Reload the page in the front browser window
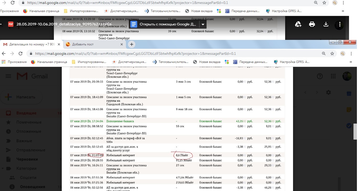 [20, 54]
